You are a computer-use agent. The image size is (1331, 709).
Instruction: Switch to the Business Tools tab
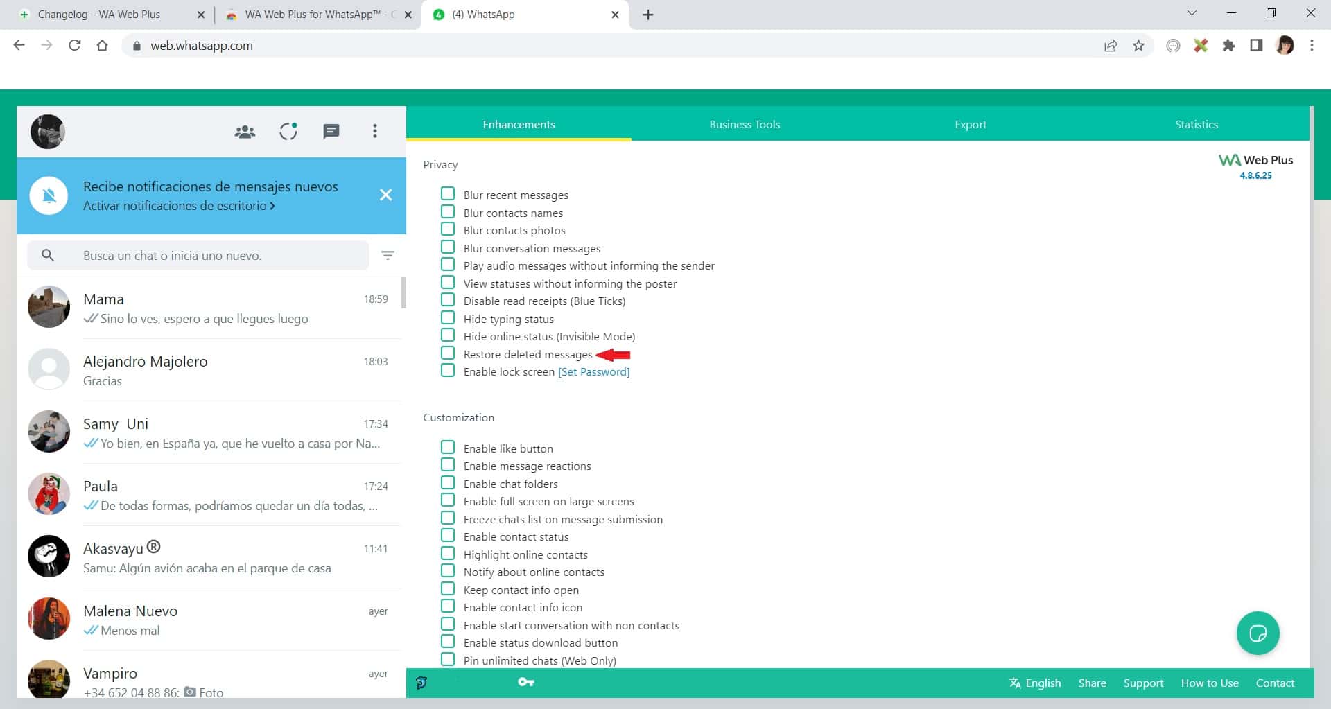[x=745, y=125]
